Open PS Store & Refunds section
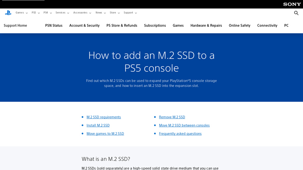The height and width of the screenshot is (170, 303). pos(122,25)
